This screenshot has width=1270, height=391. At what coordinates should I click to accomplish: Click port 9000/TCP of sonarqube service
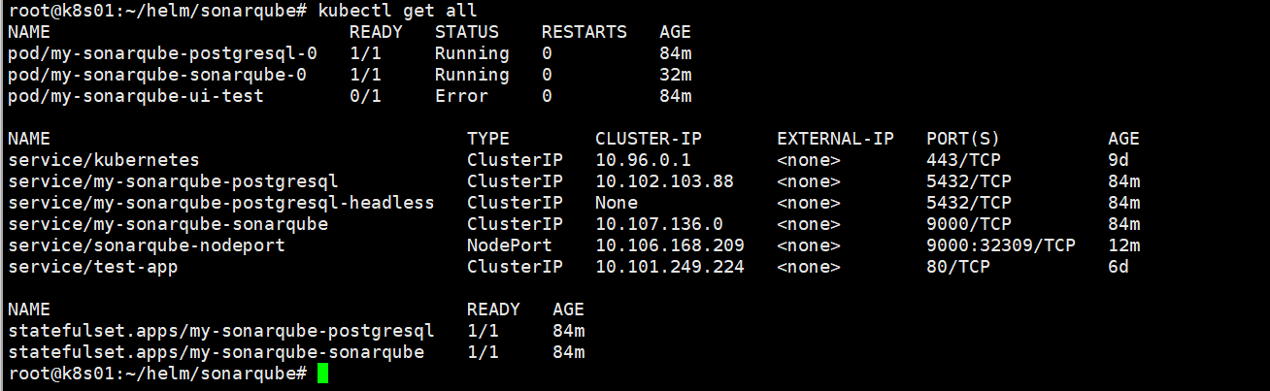(x=969, y=224)
